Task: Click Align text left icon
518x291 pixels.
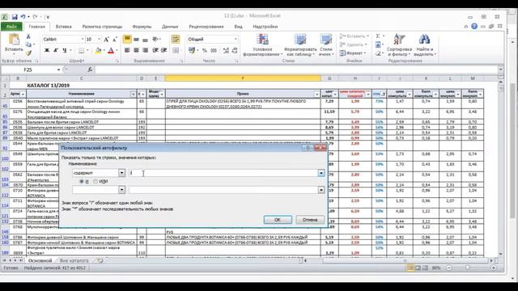Action: 127,50
